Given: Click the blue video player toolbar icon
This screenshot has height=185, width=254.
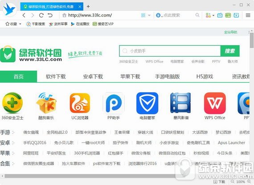Looking at the screenshot, I should pos(236,15).
